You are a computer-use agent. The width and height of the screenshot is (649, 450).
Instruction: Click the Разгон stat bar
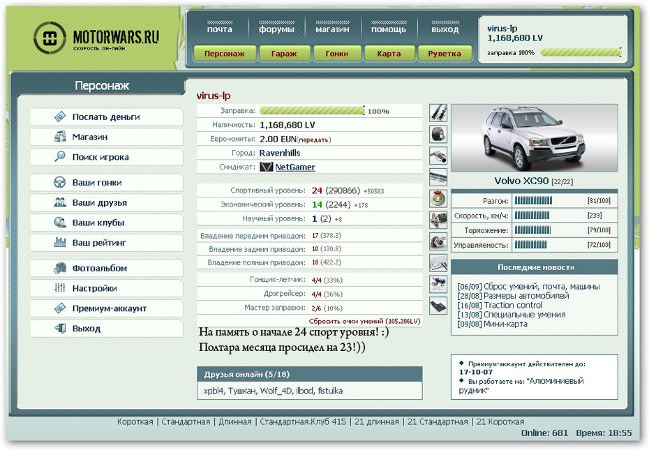(x=533, y=201)
